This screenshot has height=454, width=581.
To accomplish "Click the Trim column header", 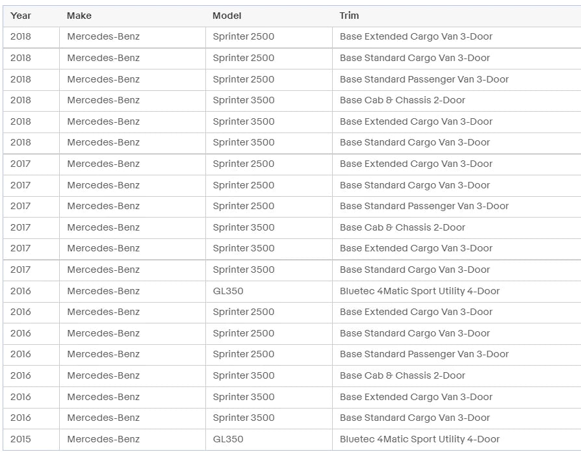I will coord(349,16).
